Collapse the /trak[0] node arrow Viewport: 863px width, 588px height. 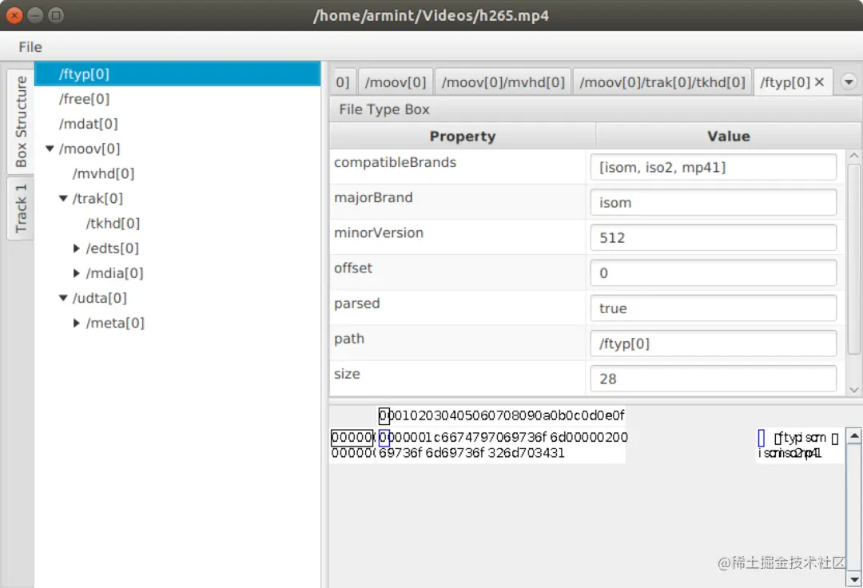(63, 199)
